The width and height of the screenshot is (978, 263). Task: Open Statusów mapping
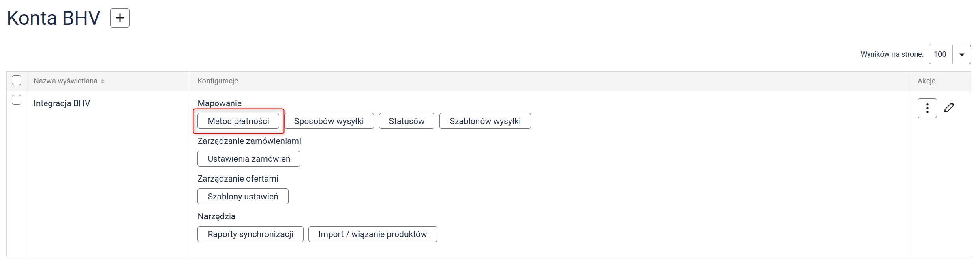pos(407,121)
